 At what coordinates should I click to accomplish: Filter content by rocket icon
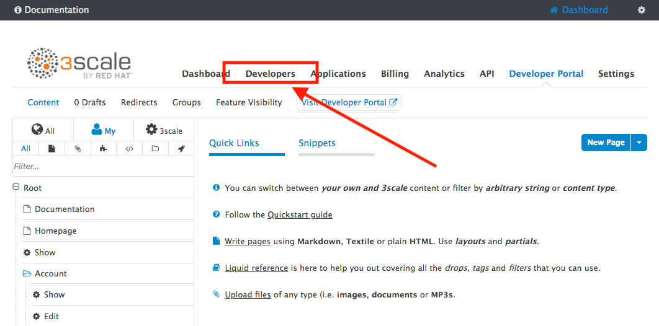tap(181, 149)
